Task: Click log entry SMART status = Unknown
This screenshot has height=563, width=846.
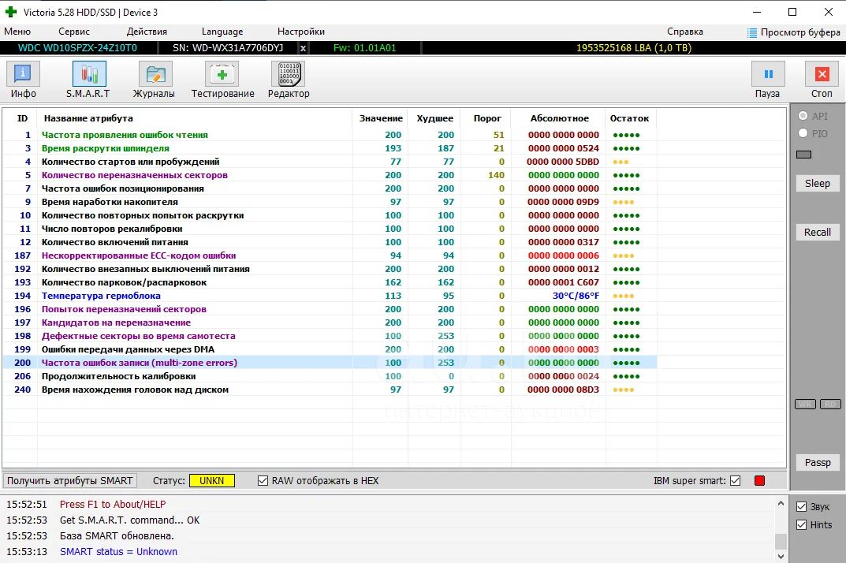Action: (x=118, y=552)
